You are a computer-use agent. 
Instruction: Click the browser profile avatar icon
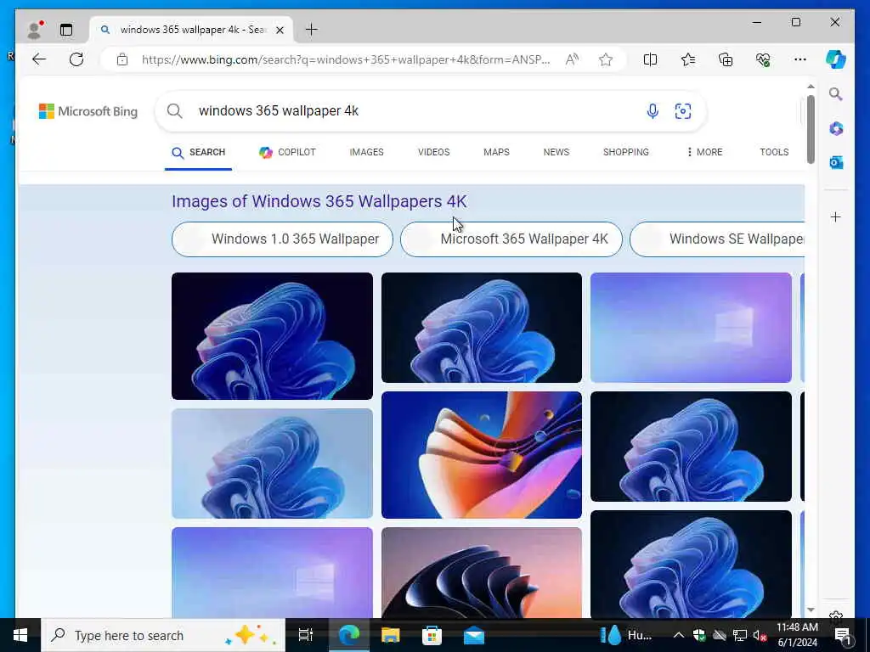(x=35, y=30)
